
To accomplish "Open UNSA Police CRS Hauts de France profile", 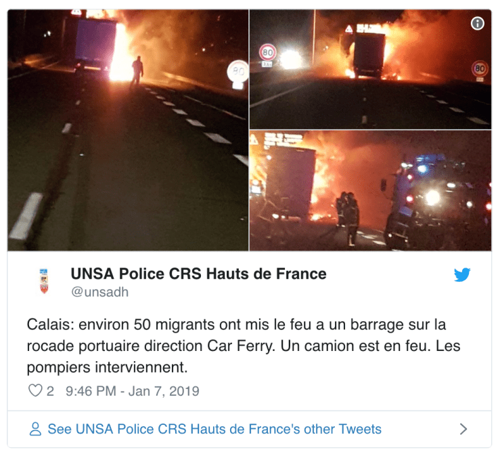I will (x=198, y=274).
